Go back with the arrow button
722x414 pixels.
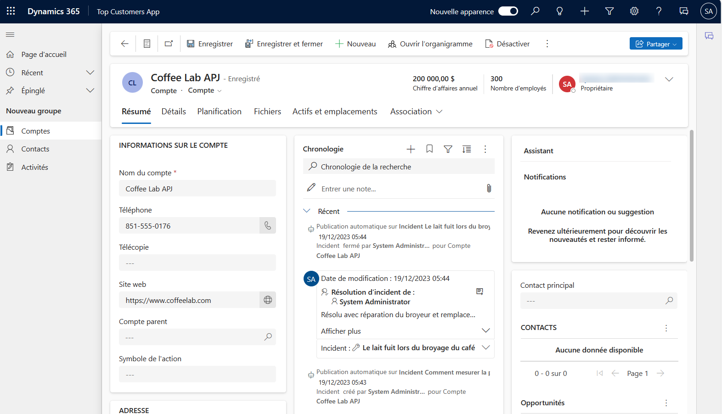point(124,44)
